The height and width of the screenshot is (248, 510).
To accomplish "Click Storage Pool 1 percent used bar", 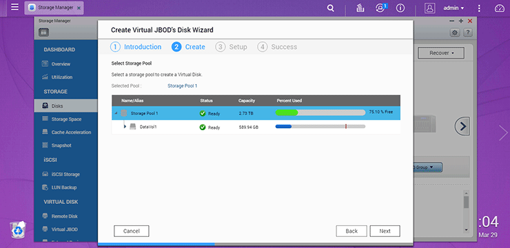I will click(320, 112).
